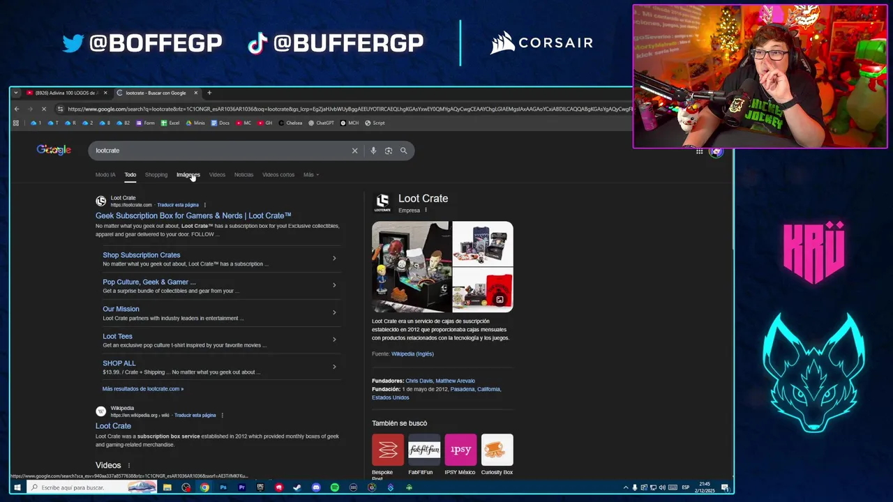
Task: Open the apps grid in bookmarks bar
Action: [x=15, y=123]
